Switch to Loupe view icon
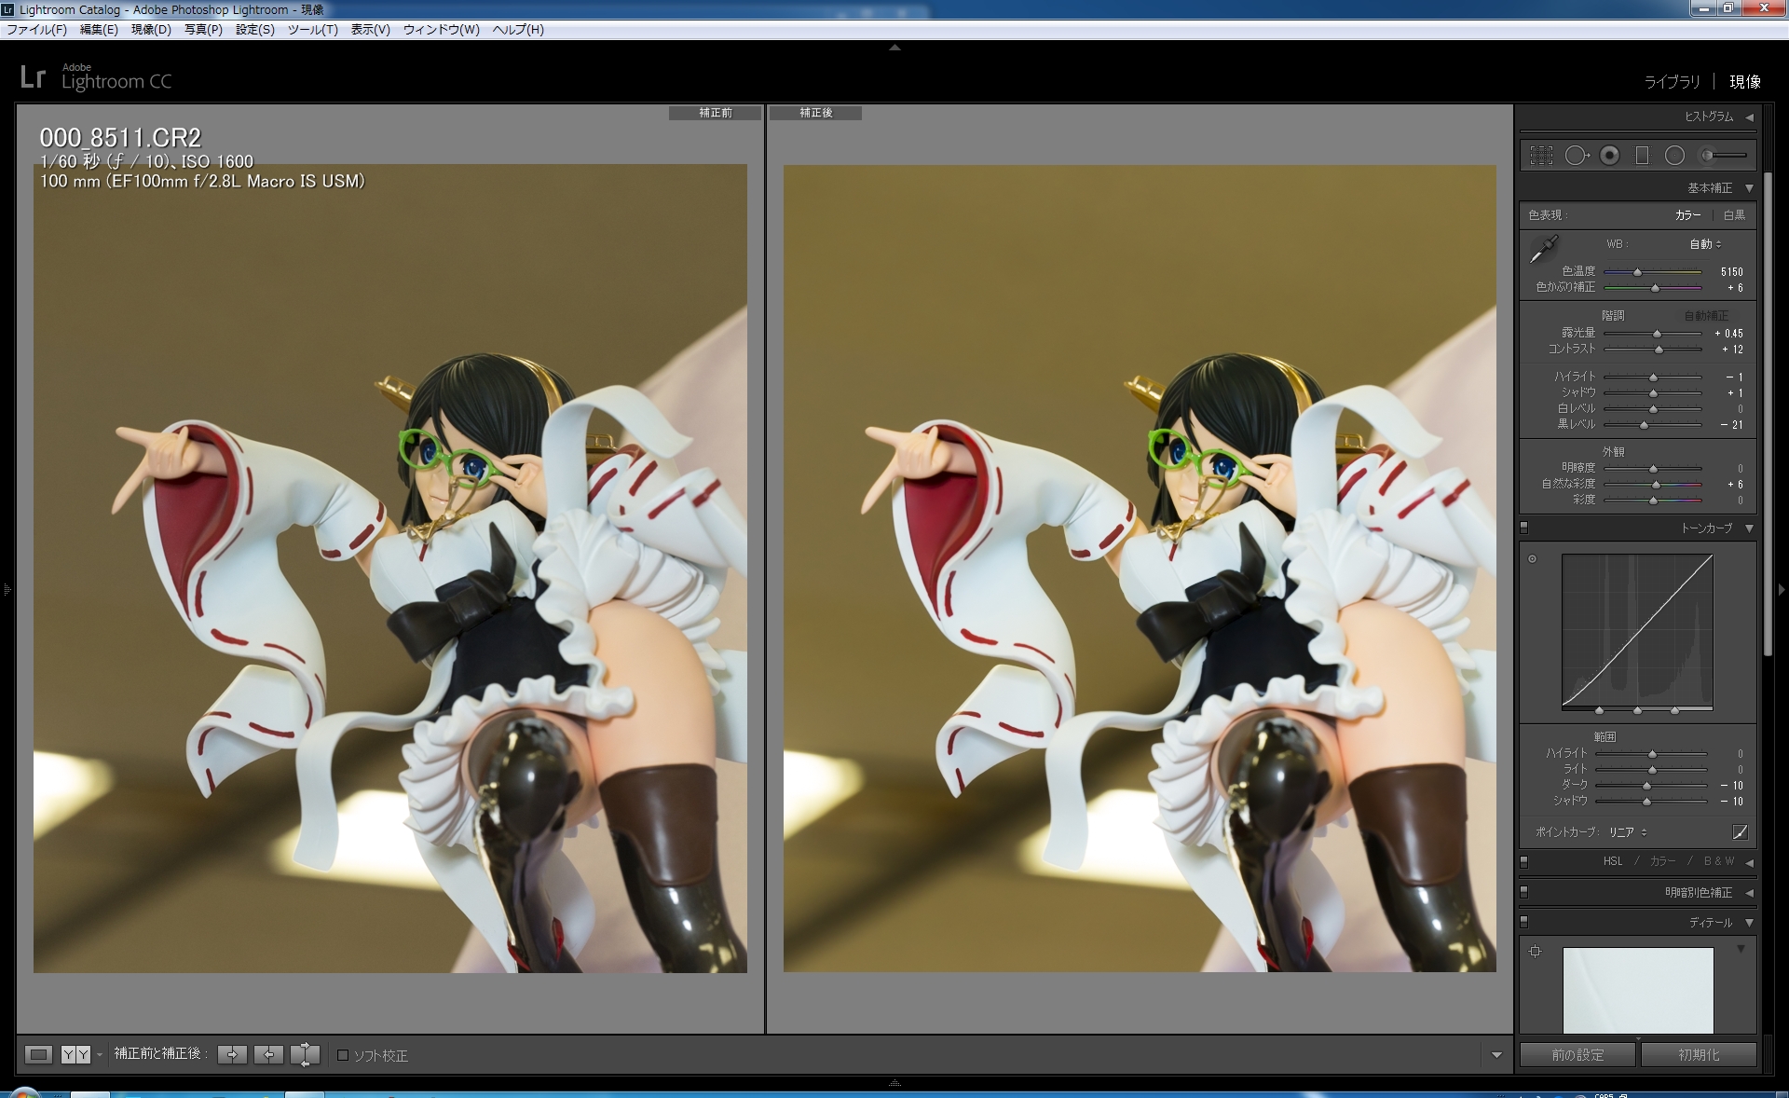Screen dimensions: 1789x1098 pos(38,1054)
